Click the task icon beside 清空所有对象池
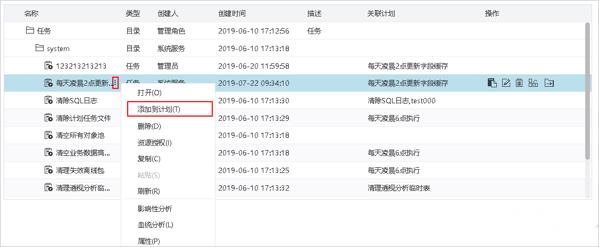The height and width of the screenshot is (247, 599). coord(48,135)
